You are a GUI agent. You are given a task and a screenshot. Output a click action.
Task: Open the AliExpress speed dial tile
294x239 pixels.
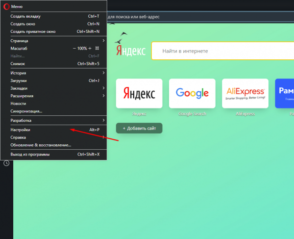(x=245, y=93)
